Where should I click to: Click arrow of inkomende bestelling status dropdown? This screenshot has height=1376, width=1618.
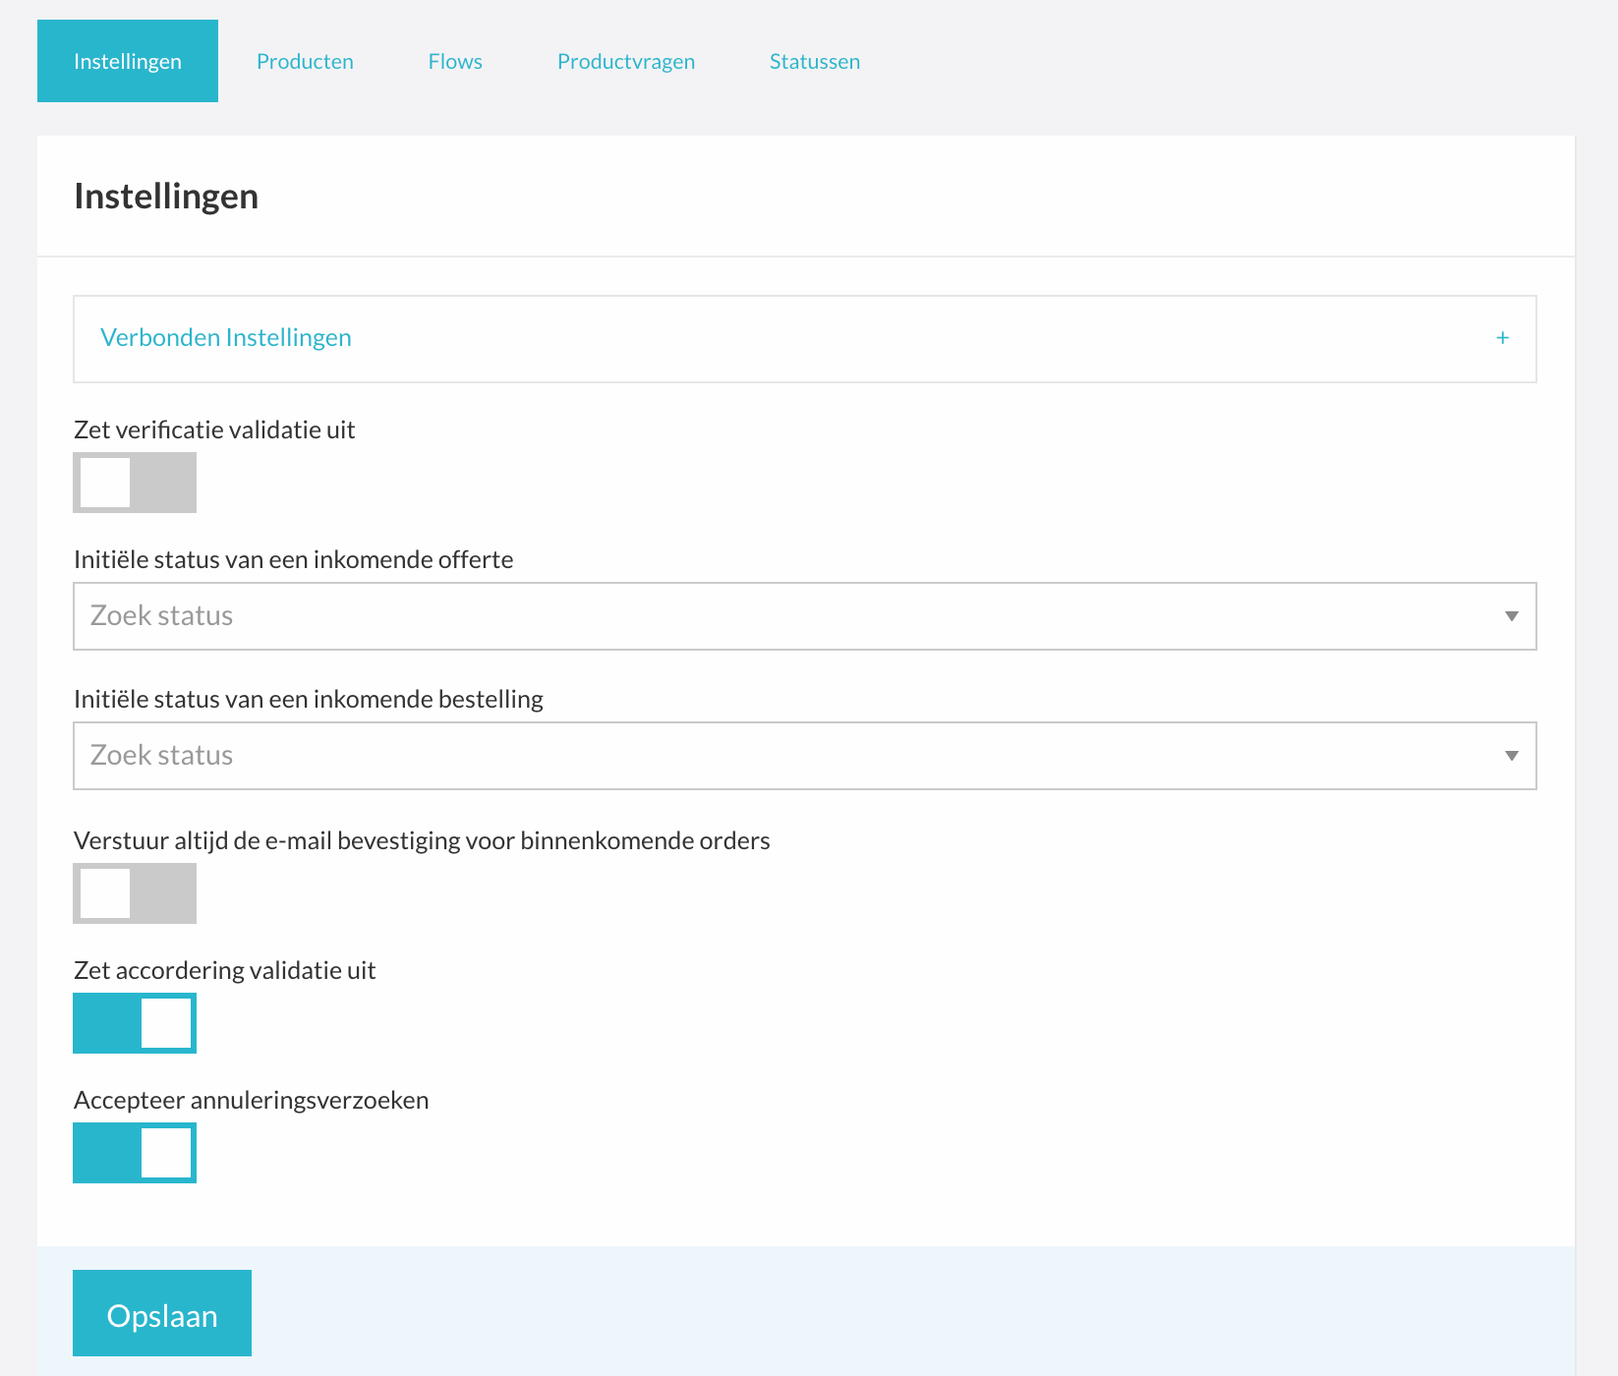[1512, 756]
